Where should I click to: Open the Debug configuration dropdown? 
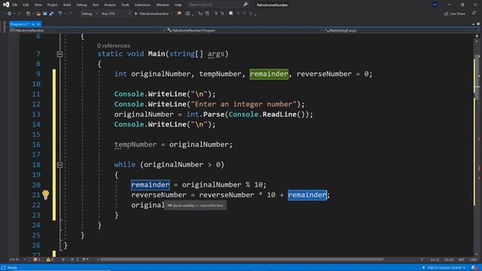[89, 14]
